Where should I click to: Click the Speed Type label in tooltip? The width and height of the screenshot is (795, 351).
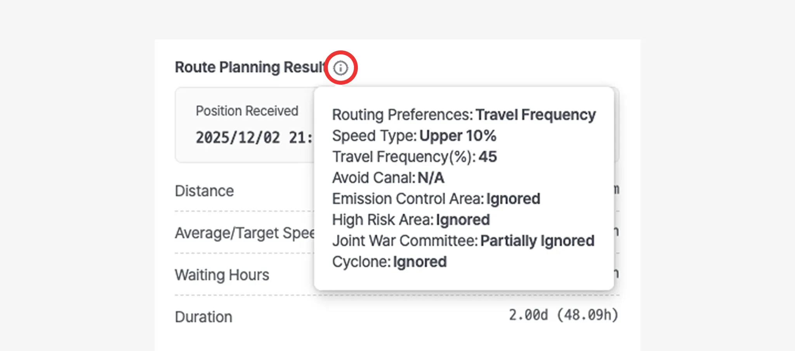[374, 136]
